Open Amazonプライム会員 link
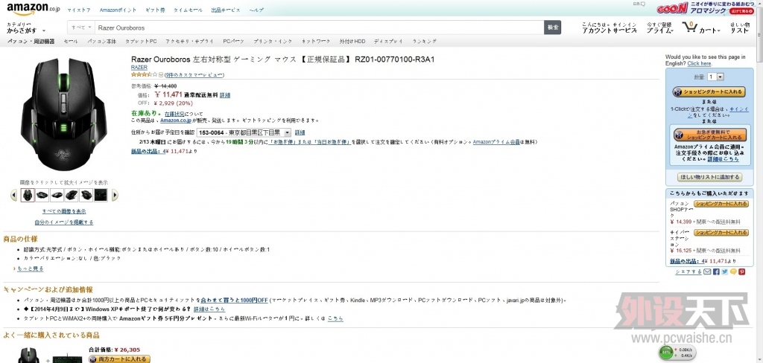The height and width of the screenshot is (363, 763). click(496, 142)
